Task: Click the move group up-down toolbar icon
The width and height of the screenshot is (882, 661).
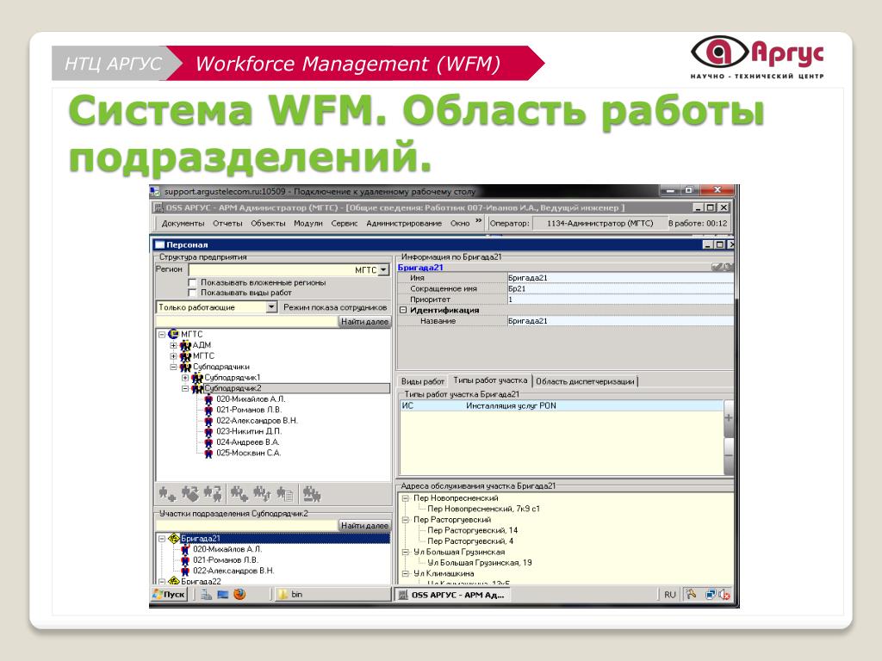Action: [262, 494]
